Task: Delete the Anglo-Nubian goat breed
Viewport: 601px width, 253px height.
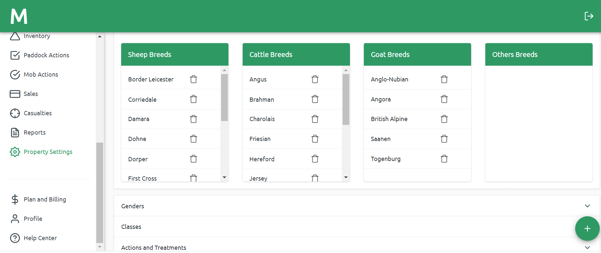Action: 444,79
